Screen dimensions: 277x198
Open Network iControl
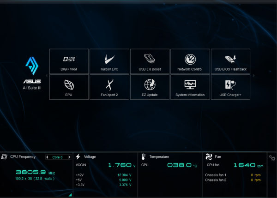pyautogui.click(x=190, y=61)
